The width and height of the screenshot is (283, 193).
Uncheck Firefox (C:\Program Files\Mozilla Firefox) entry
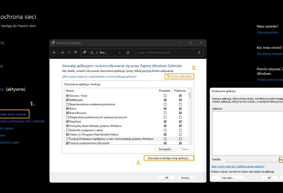click(67, 134)
